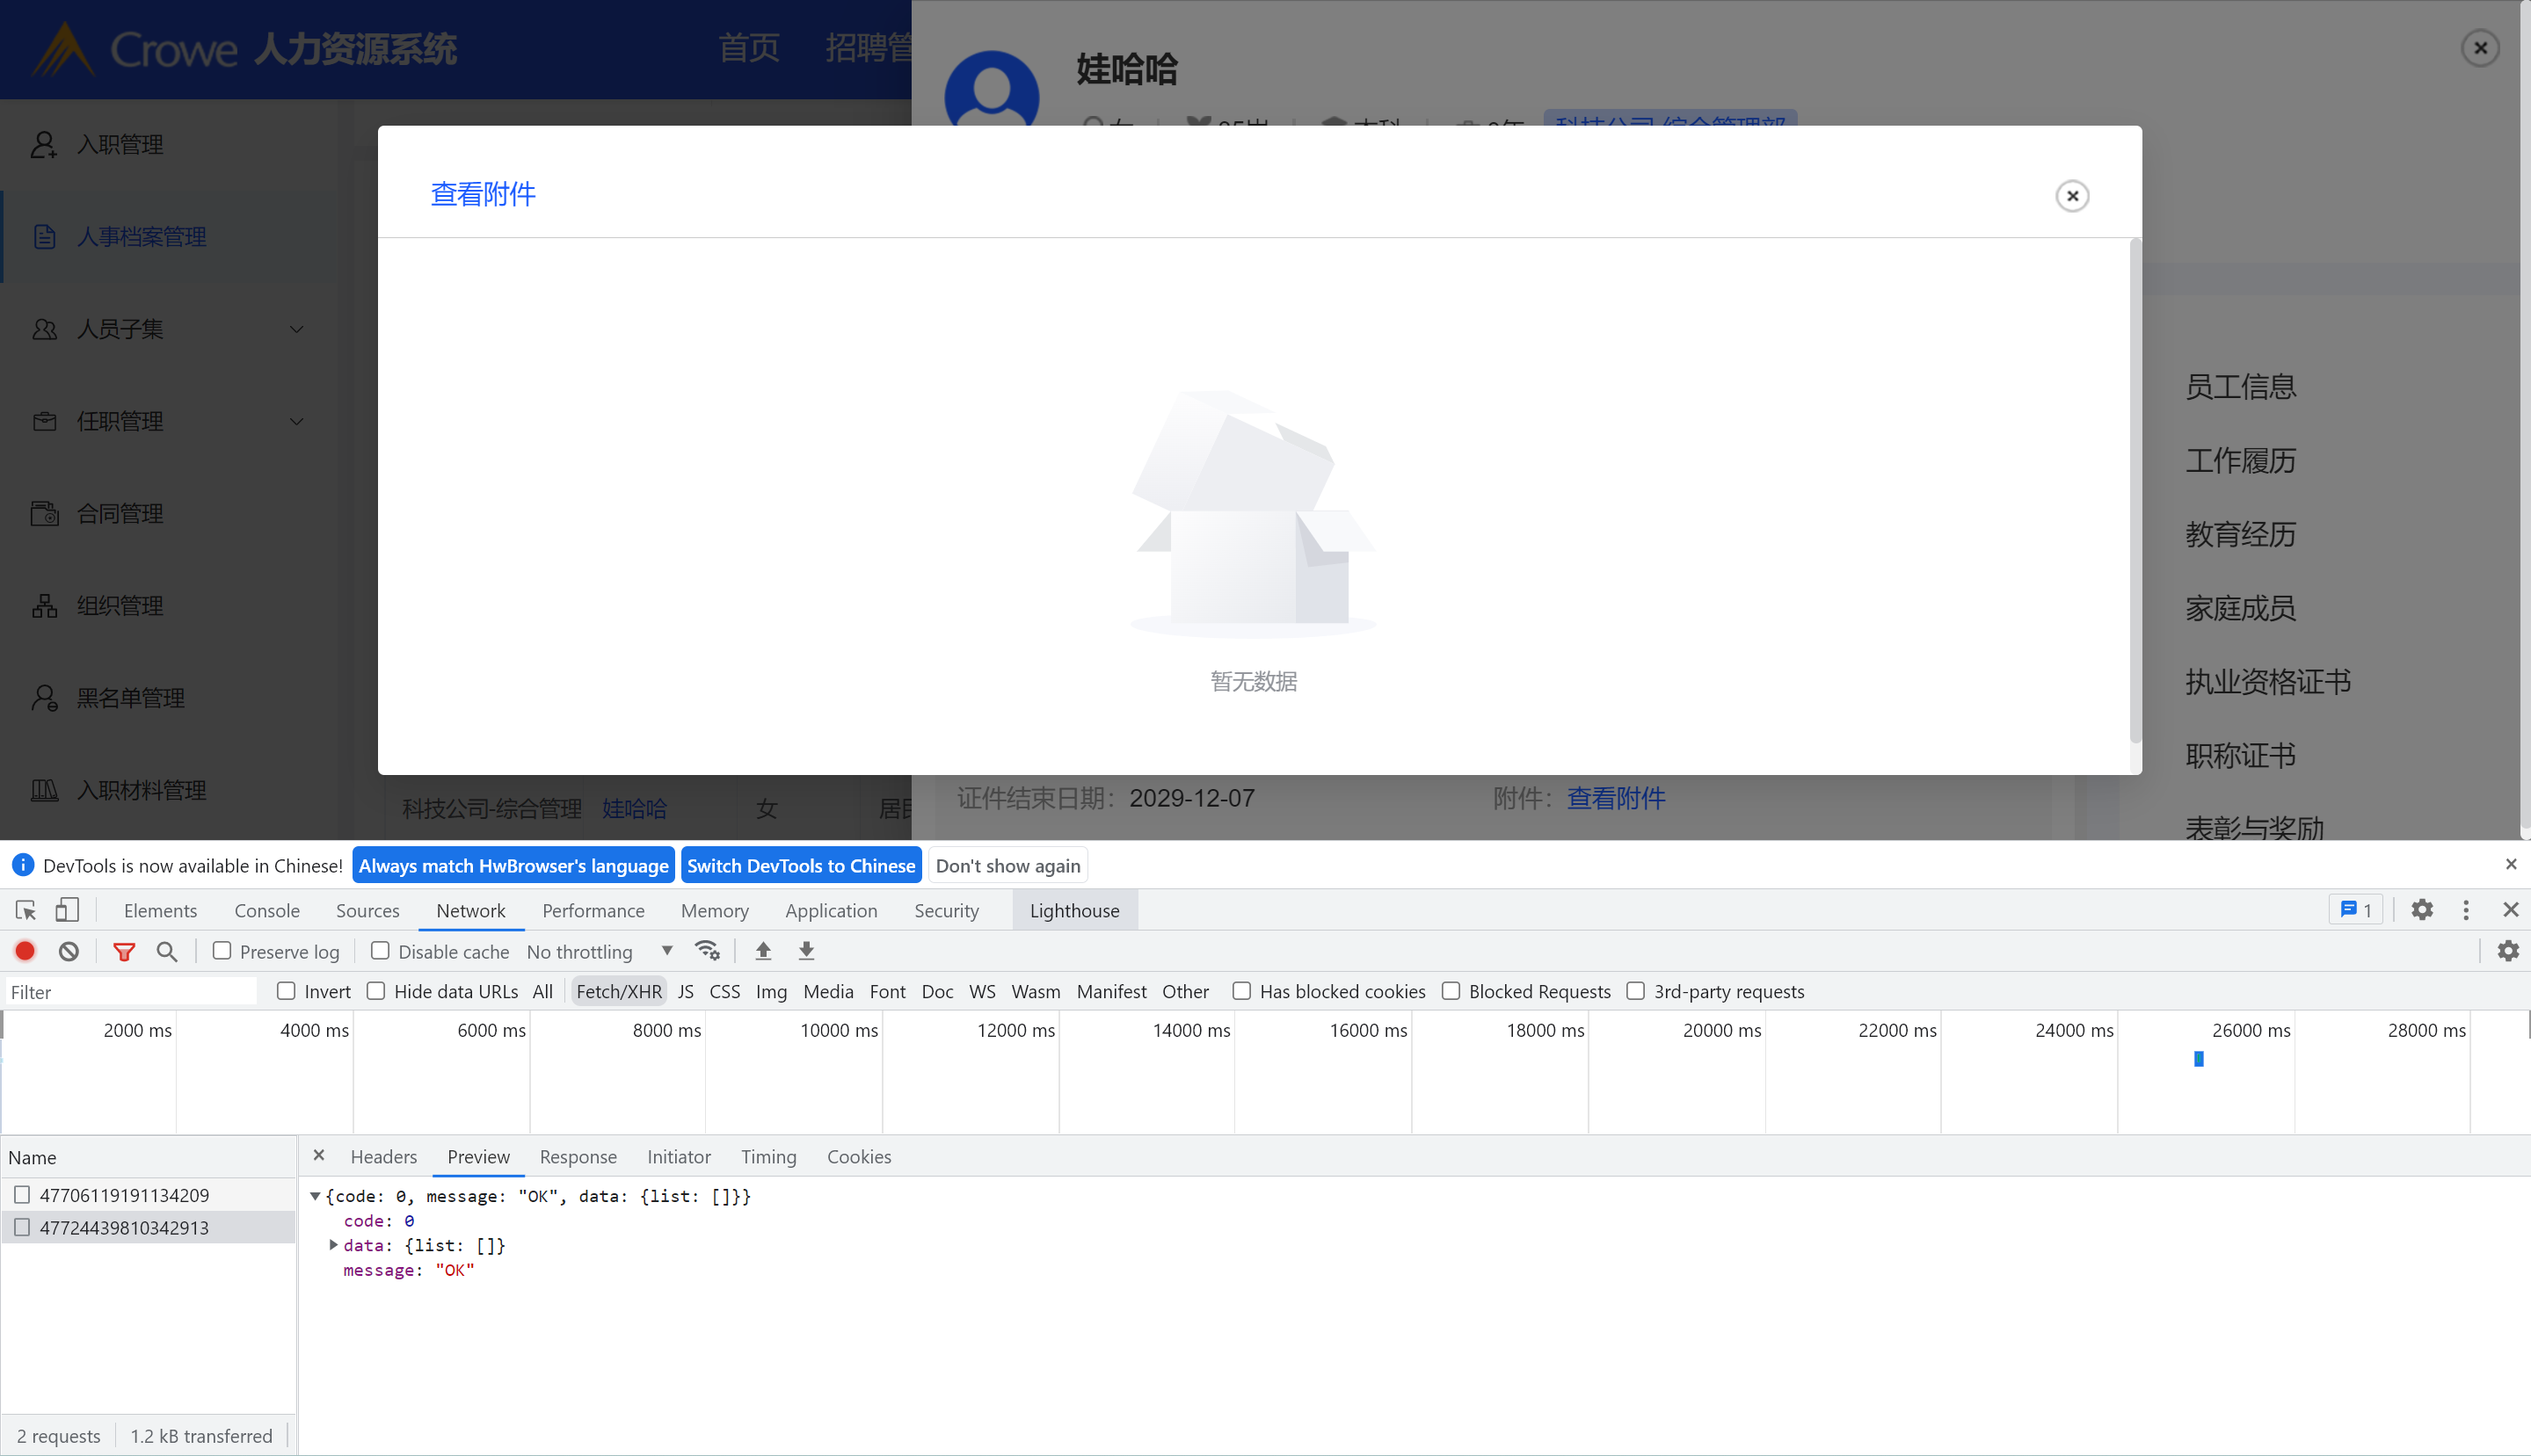This screenshot has height=1456, width=2531.
Task: Open network search magnifier icon
Action: click(x=167, y=951)
